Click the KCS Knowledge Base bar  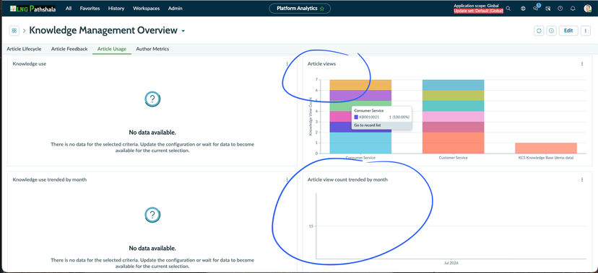(546, 148)
